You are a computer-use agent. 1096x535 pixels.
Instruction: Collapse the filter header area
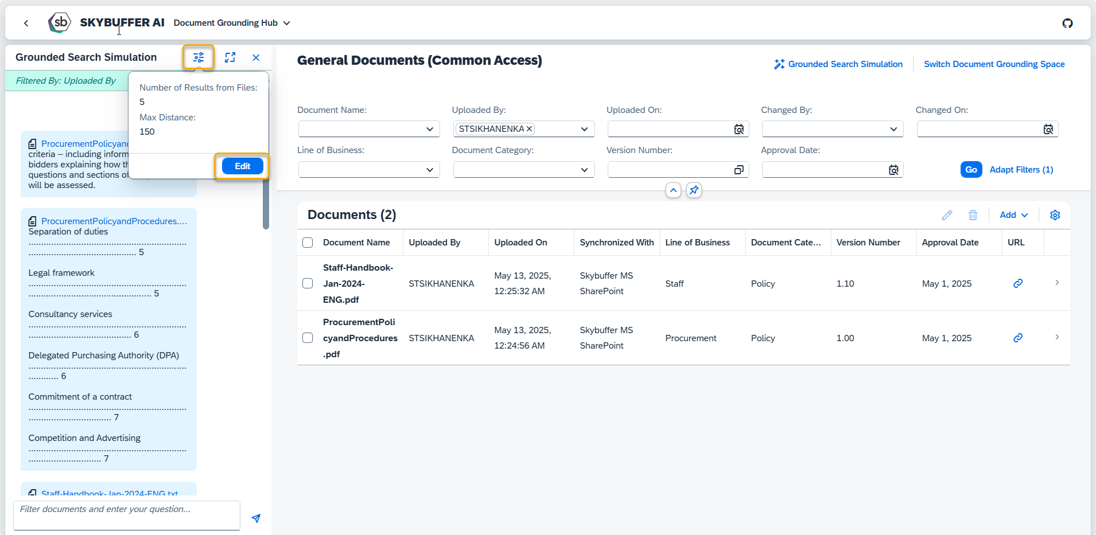coord(673,190)
